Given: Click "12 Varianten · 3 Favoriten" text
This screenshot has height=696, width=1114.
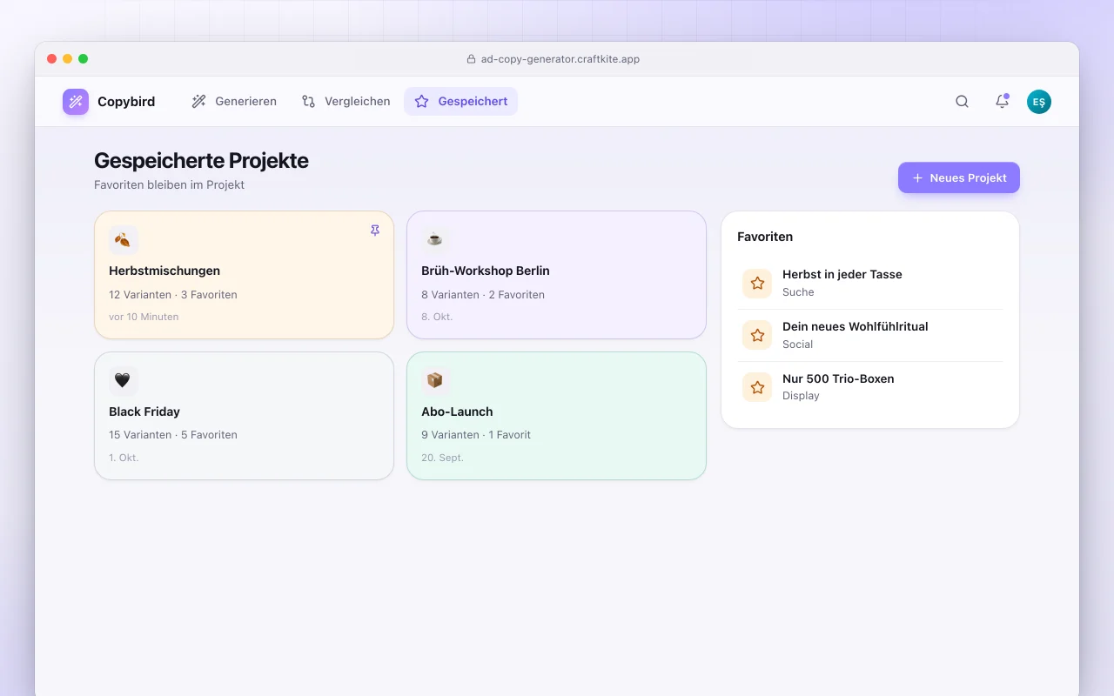Looking at the screenshot, I should tap(173, 295).
